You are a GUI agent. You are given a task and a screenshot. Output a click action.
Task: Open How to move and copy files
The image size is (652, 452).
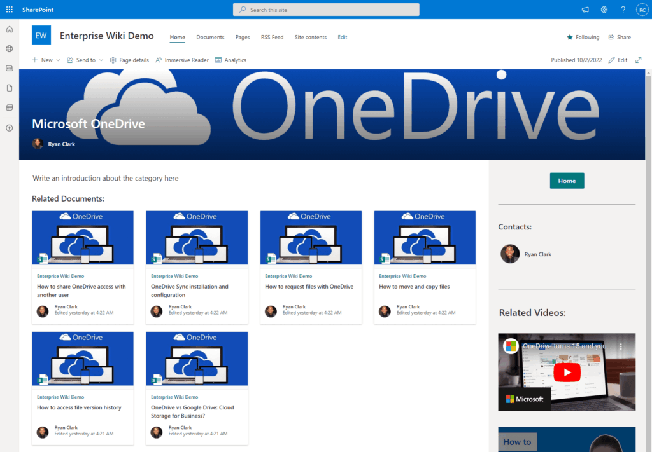click(x=414, y=286)
